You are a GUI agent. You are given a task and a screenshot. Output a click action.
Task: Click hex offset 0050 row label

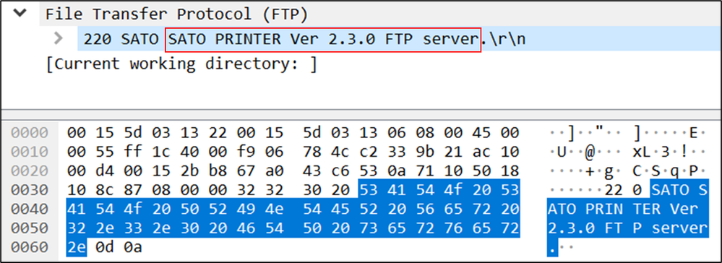click(x=30, y=228)
